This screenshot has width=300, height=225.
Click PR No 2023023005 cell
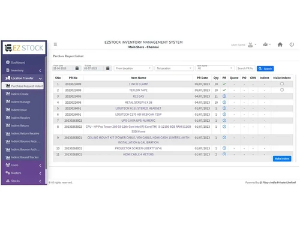click(x=73, y=97)
